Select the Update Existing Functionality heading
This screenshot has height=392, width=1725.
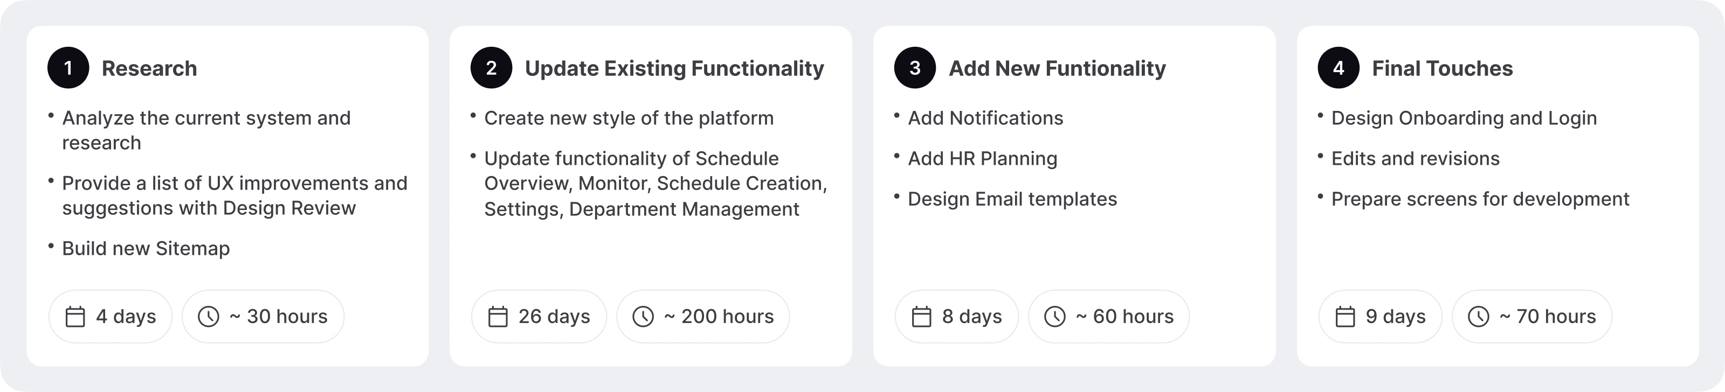point(674,68)
